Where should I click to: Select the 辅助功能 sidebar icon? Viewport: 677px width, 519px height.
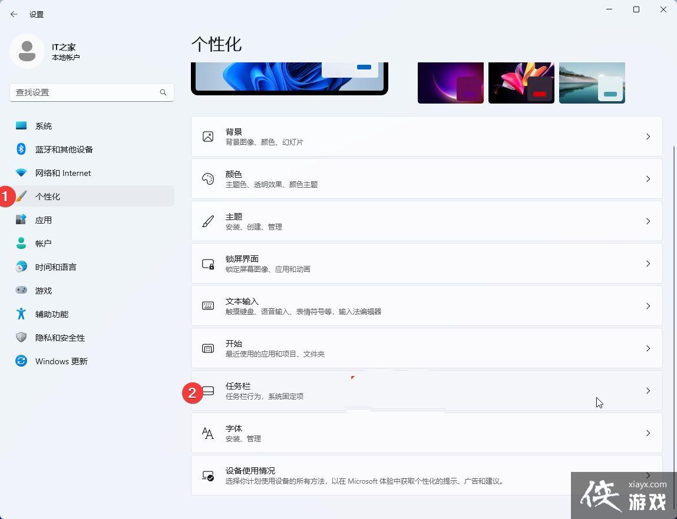coord(21,314)
